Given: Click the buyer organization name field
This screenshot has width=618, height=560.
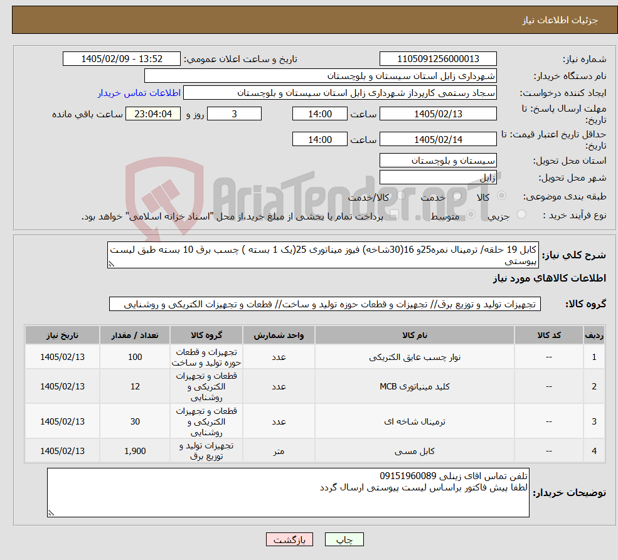Looking at the screenshot, I should [321, 76].
